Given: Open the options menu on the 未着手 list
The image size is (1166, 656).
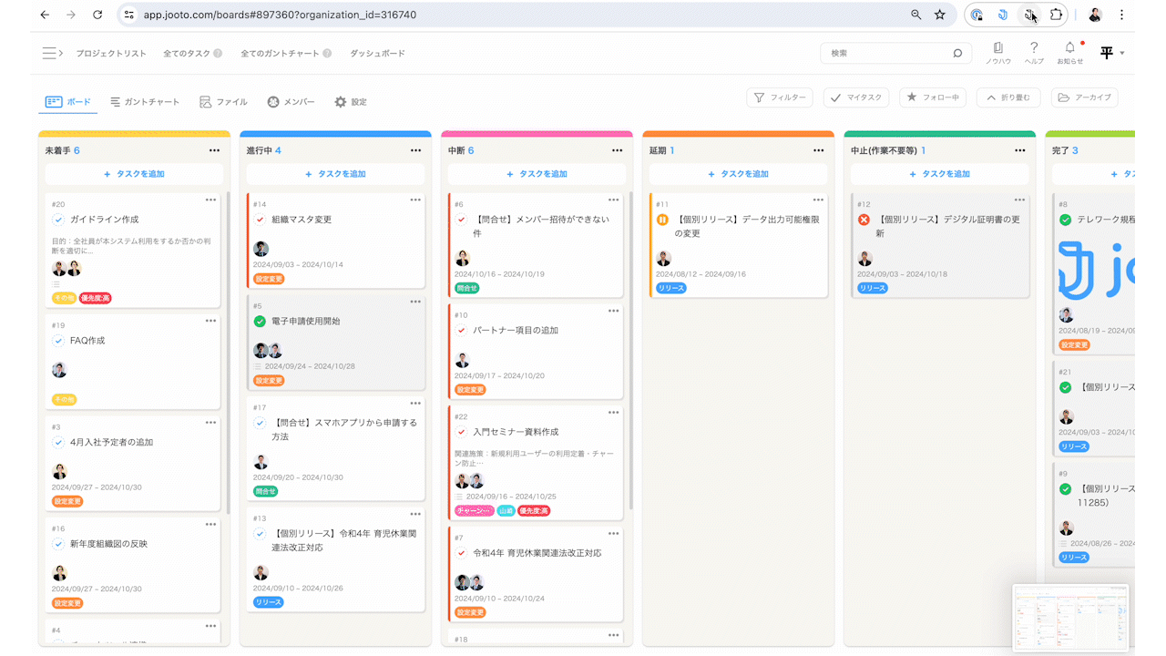Looking at the screenshot, I should click(215, 149).
